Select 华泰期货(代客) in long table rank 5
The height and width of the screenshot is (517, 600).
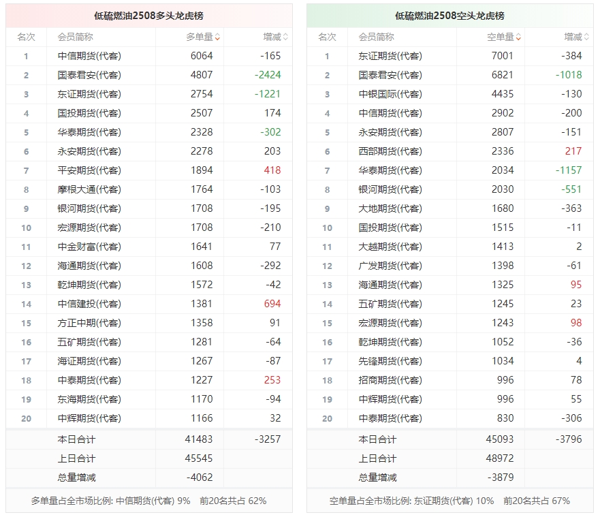tap(89, 132)
